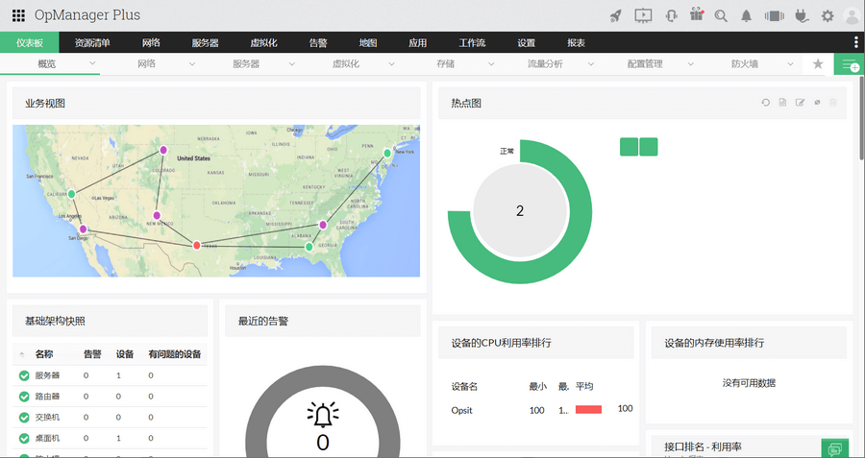Open the green chat icon at bottom right
This screenshot has width=865, height=458.
[x=835, y=448]
